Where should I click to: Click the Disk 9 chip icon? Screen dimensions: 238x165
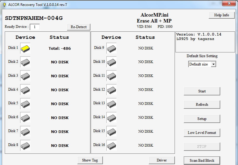[x=111, y=48]
